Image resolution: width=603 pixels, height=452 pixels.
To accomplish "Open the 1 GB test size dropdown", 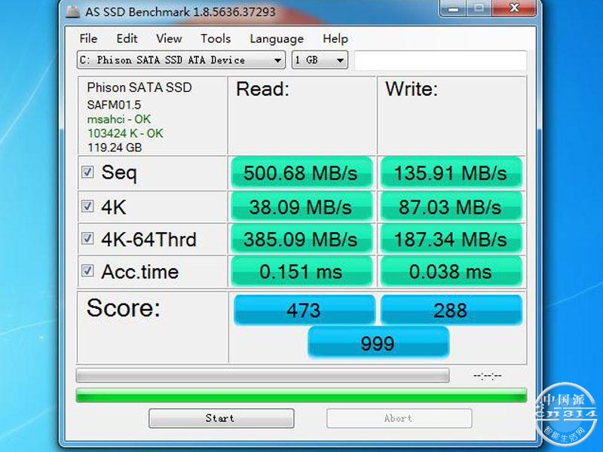I will (x=320, y=60).
